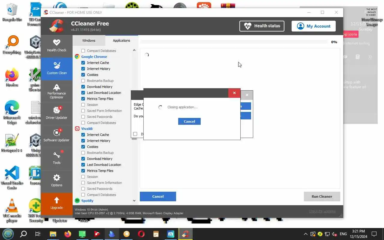Close the Closing application dialog with red X
The image size is (384, 240).
point(234,93)
